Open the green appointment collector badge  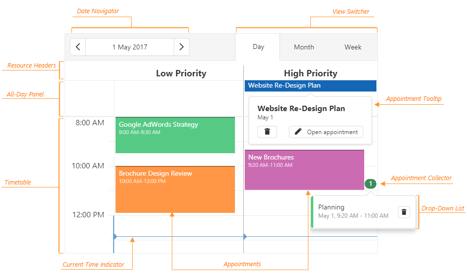point(371,184)
